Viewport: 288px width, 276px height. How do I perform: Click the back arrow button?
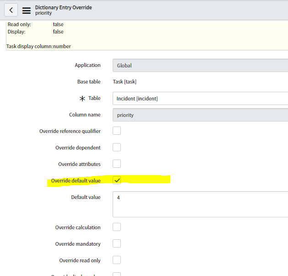coord(11,10)
